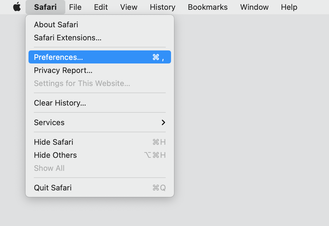The image size is (329, 226).
Task: Choose Quit Safari
Action: (100, 188)
